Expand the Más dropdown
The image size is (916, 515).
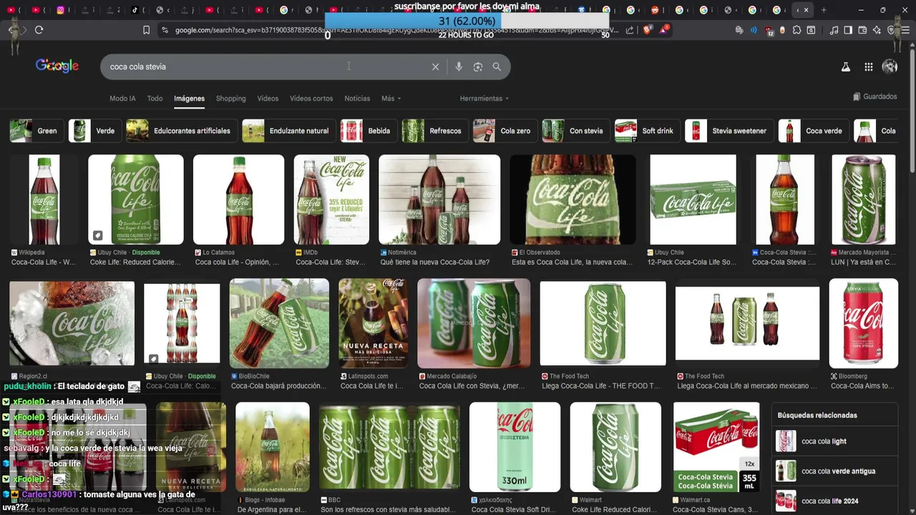pyautogui.click(x=391, y=99)
